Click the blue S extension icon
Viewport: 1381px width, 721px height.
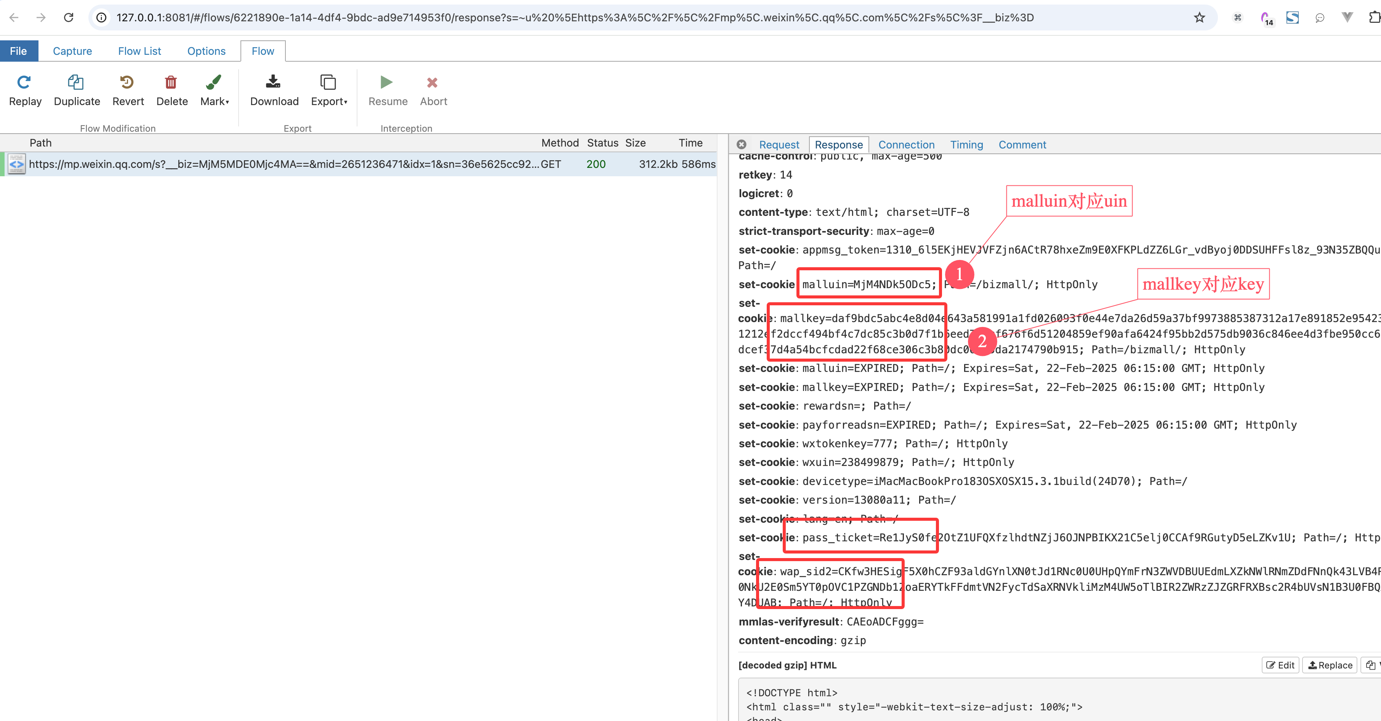[x=1293, y=18]
